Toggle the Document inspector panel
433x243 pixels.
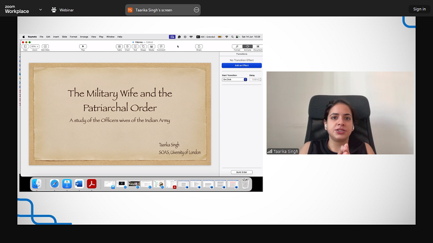pos(257,47)
